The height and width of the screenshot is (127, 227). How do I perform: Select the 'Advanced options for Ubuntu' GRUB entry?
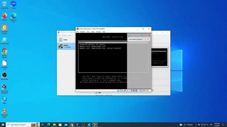click(x=92, y=44)
